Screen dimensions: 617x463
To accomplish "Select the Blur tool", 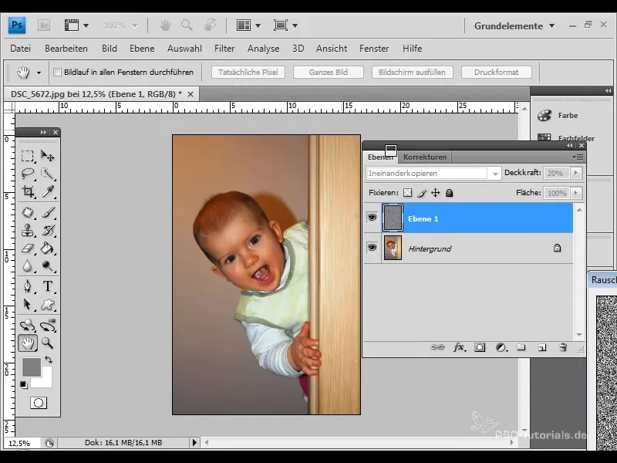I will pos(28,266).
